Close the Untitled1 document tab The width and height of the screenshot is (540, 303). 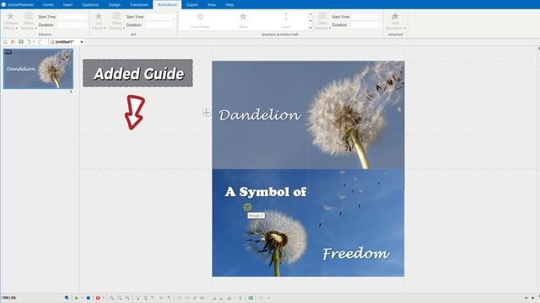pos(82,42)
